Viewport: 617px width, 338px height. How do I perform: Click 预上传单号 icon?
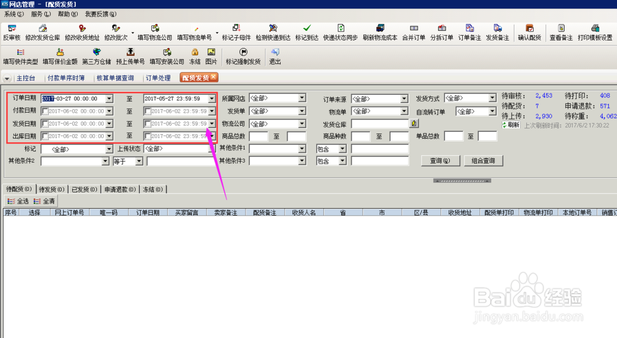tap(130, 57)
